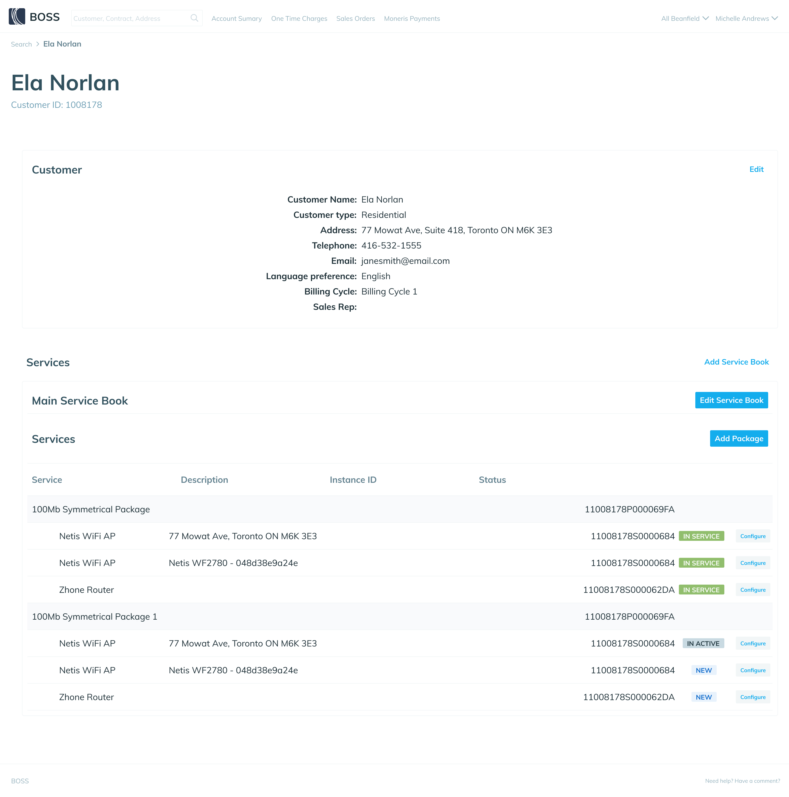This screenshot has width=789, height=797.
Task: Configure the NEW Netis WF2780 row
Action: (x=753, y=670)
